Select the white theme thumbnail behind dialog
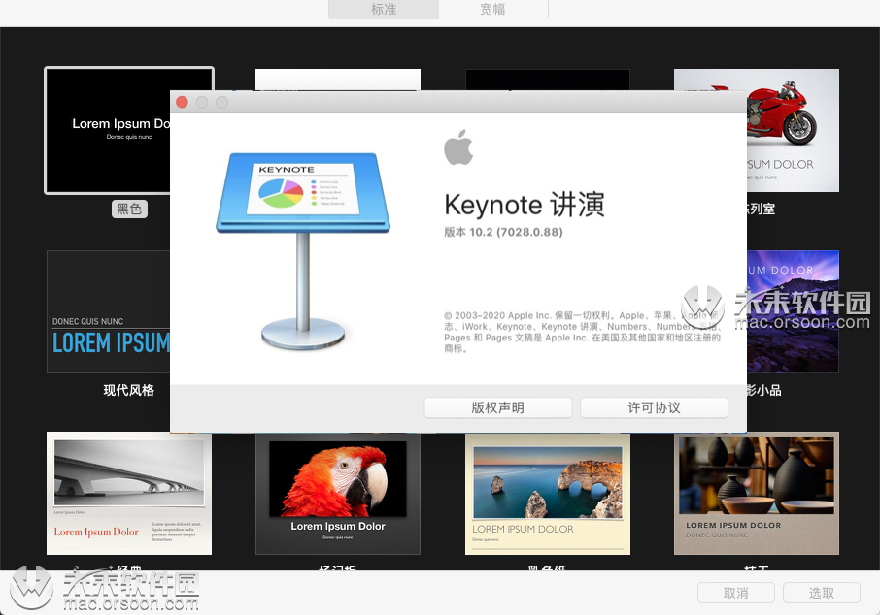Screen dimensions: 880x615 338,80
